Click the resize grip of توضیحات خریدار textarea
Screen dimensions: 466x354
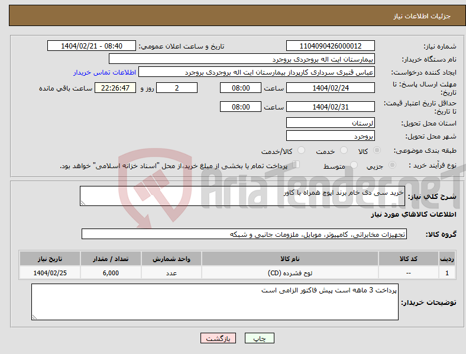[34, 317]
